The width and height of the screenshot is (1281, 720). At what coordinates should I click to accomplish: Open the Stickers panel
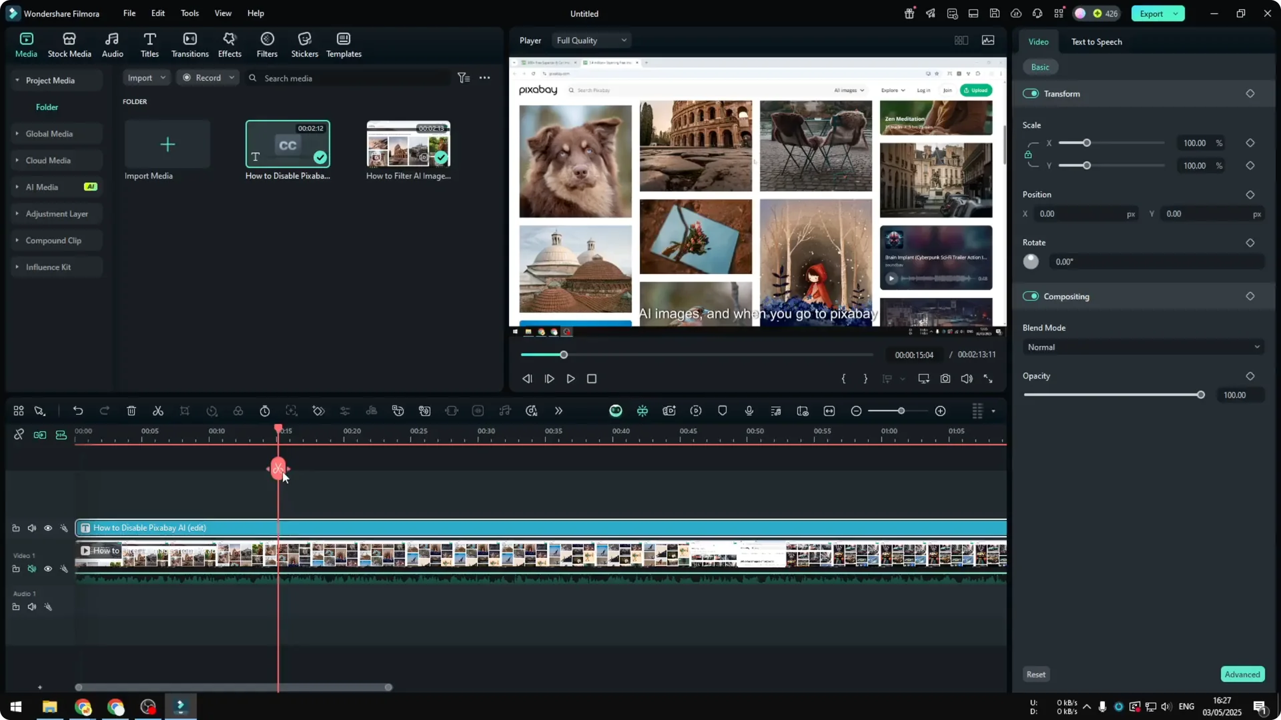(x=305, y=44)
